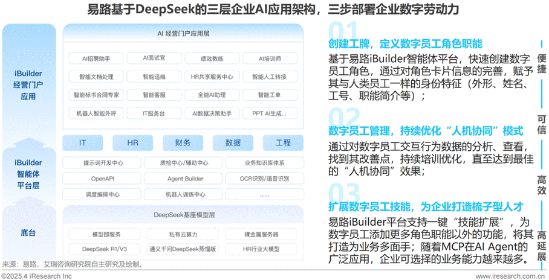549x280 pixels.
Task: Select the IT服务台 box
Action: 154,113
